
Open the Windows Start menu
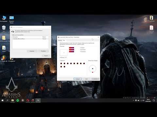click(2, 100)
